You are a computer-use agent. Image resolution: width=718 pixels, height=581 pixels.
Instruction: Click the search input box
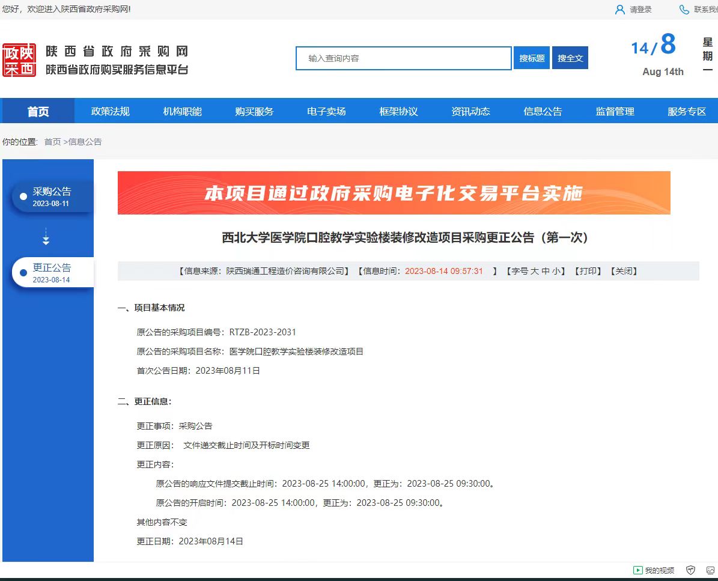tap(403, 58)
